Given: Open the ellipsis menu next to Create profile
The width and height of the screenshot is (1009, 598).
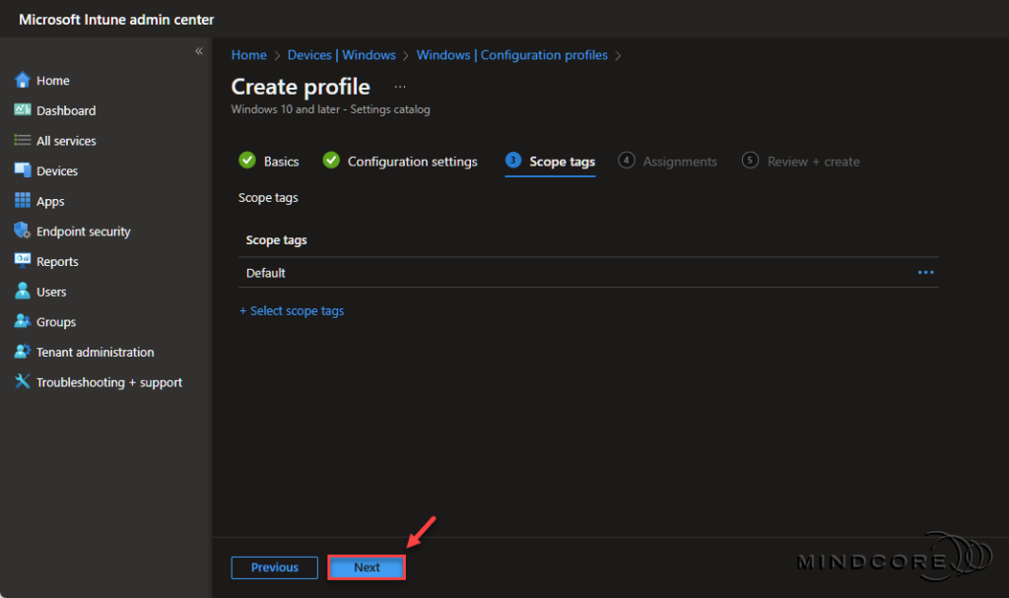Looking at the screenshot, I should pyautogui.click(x=400, y=87).
